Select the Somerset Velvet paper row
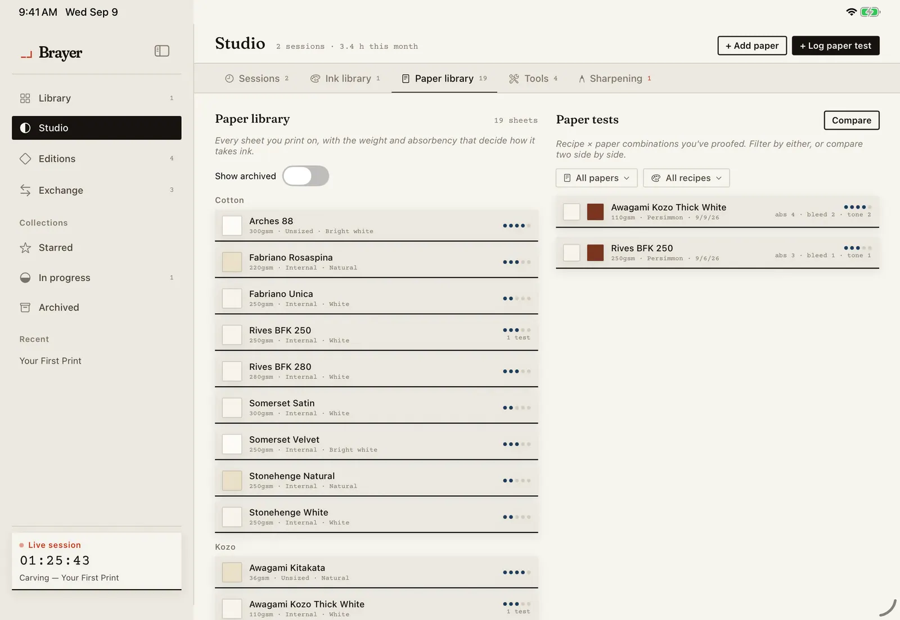The width and height of the screenshot is (900, 620). pos(376,444)
